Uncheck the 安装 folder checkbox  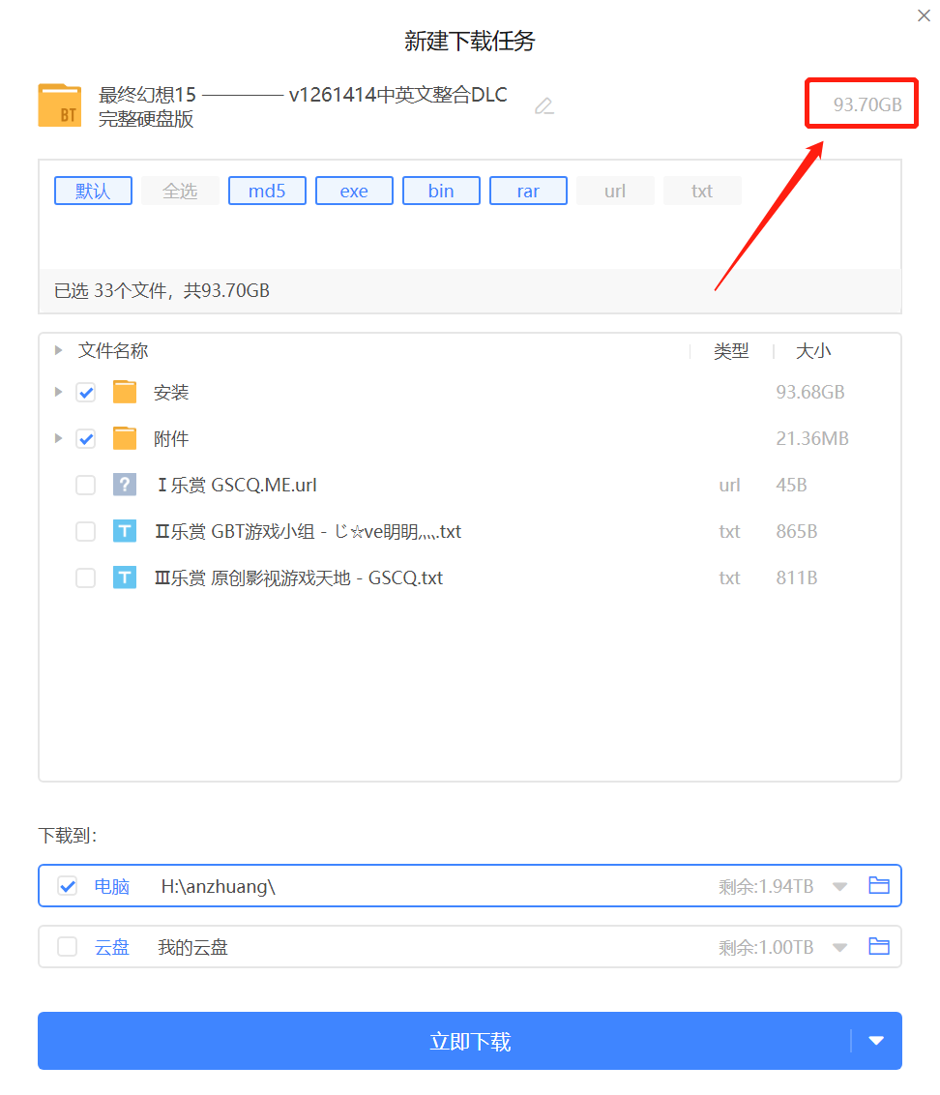click(x=86, y=393)
